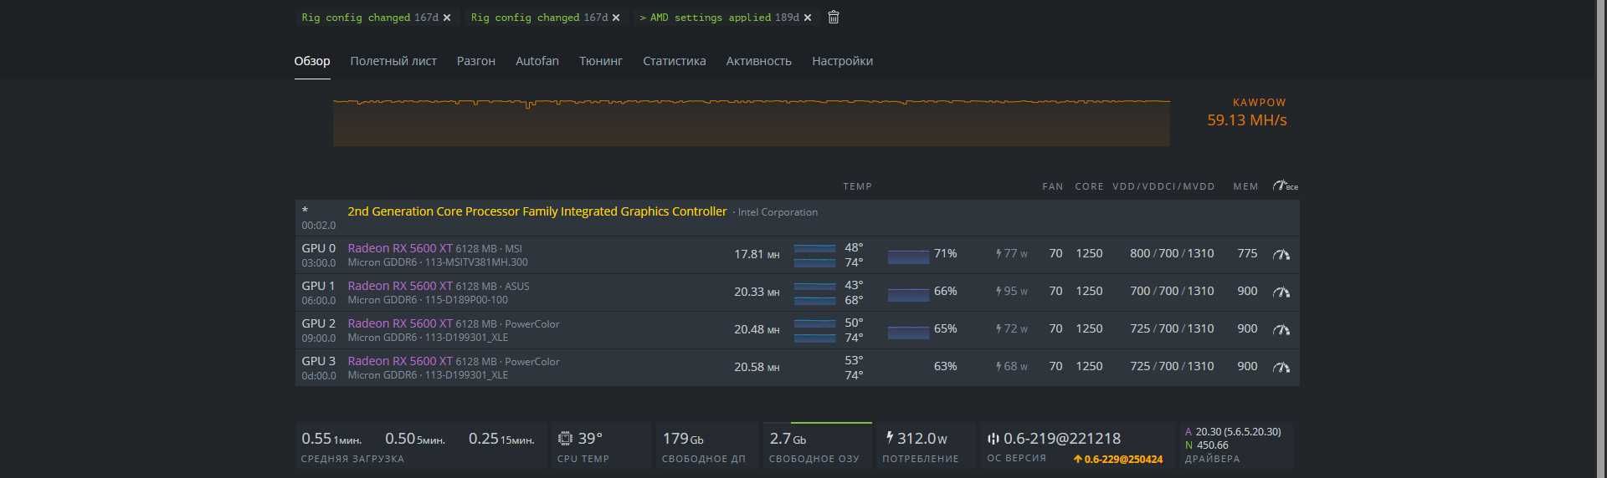The height and width of the screenshot is (478, 1607).
Task: Click power bolt icon beside 77 w
Action: 999,253
